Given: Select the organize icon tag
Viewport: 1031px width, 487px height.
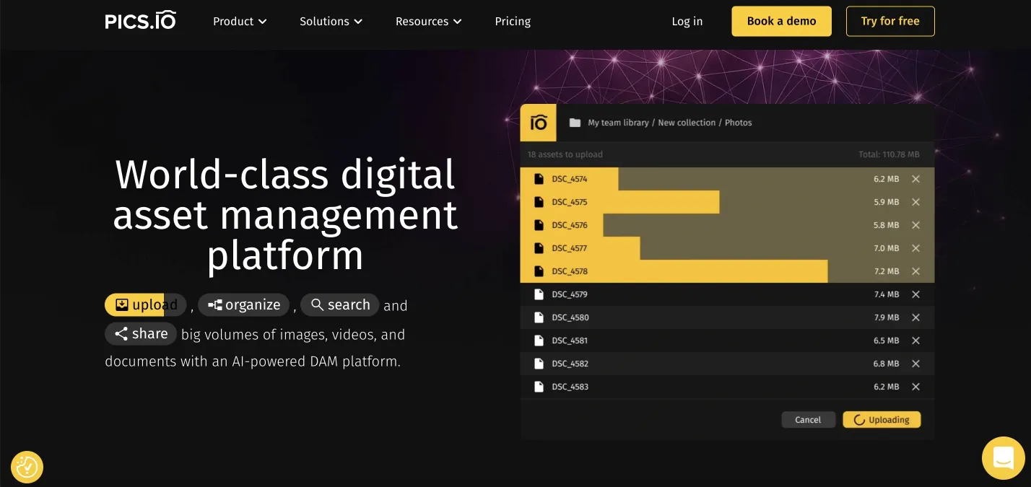Looking at the screenshot, I should click(x=214, y=304).
